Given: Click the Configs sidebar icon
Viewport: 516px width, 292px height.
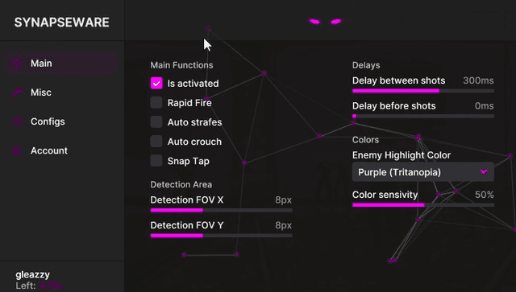Looking at the screenshot, I should [18, 121].
